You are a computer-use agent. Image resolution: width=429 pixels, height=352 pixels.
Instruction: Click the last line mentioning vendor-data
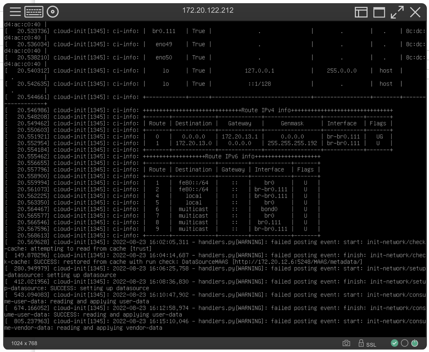point(83,328)
